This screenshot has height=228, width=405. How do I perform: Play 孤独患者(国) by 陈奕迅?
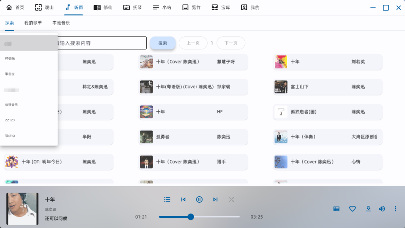(328, 112)
